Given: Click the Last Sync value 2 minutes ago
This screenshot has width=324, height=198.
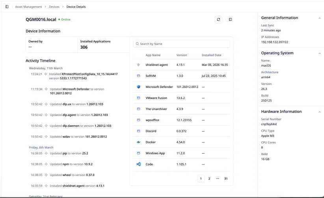Looking at the screenshot, I should 271,30.
